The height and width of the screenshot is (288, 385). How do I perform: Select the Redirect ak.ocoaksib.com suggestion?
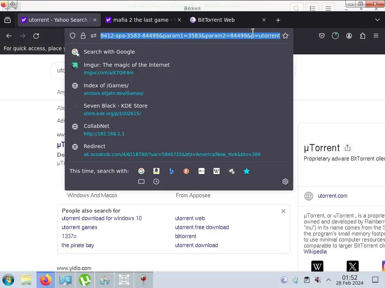tap(179, 150)
